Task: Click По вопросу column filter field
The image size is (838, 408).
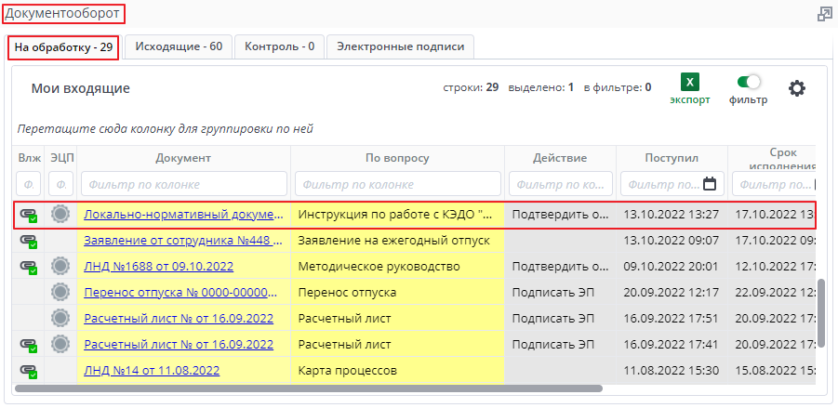Action: tap(397, 184)
